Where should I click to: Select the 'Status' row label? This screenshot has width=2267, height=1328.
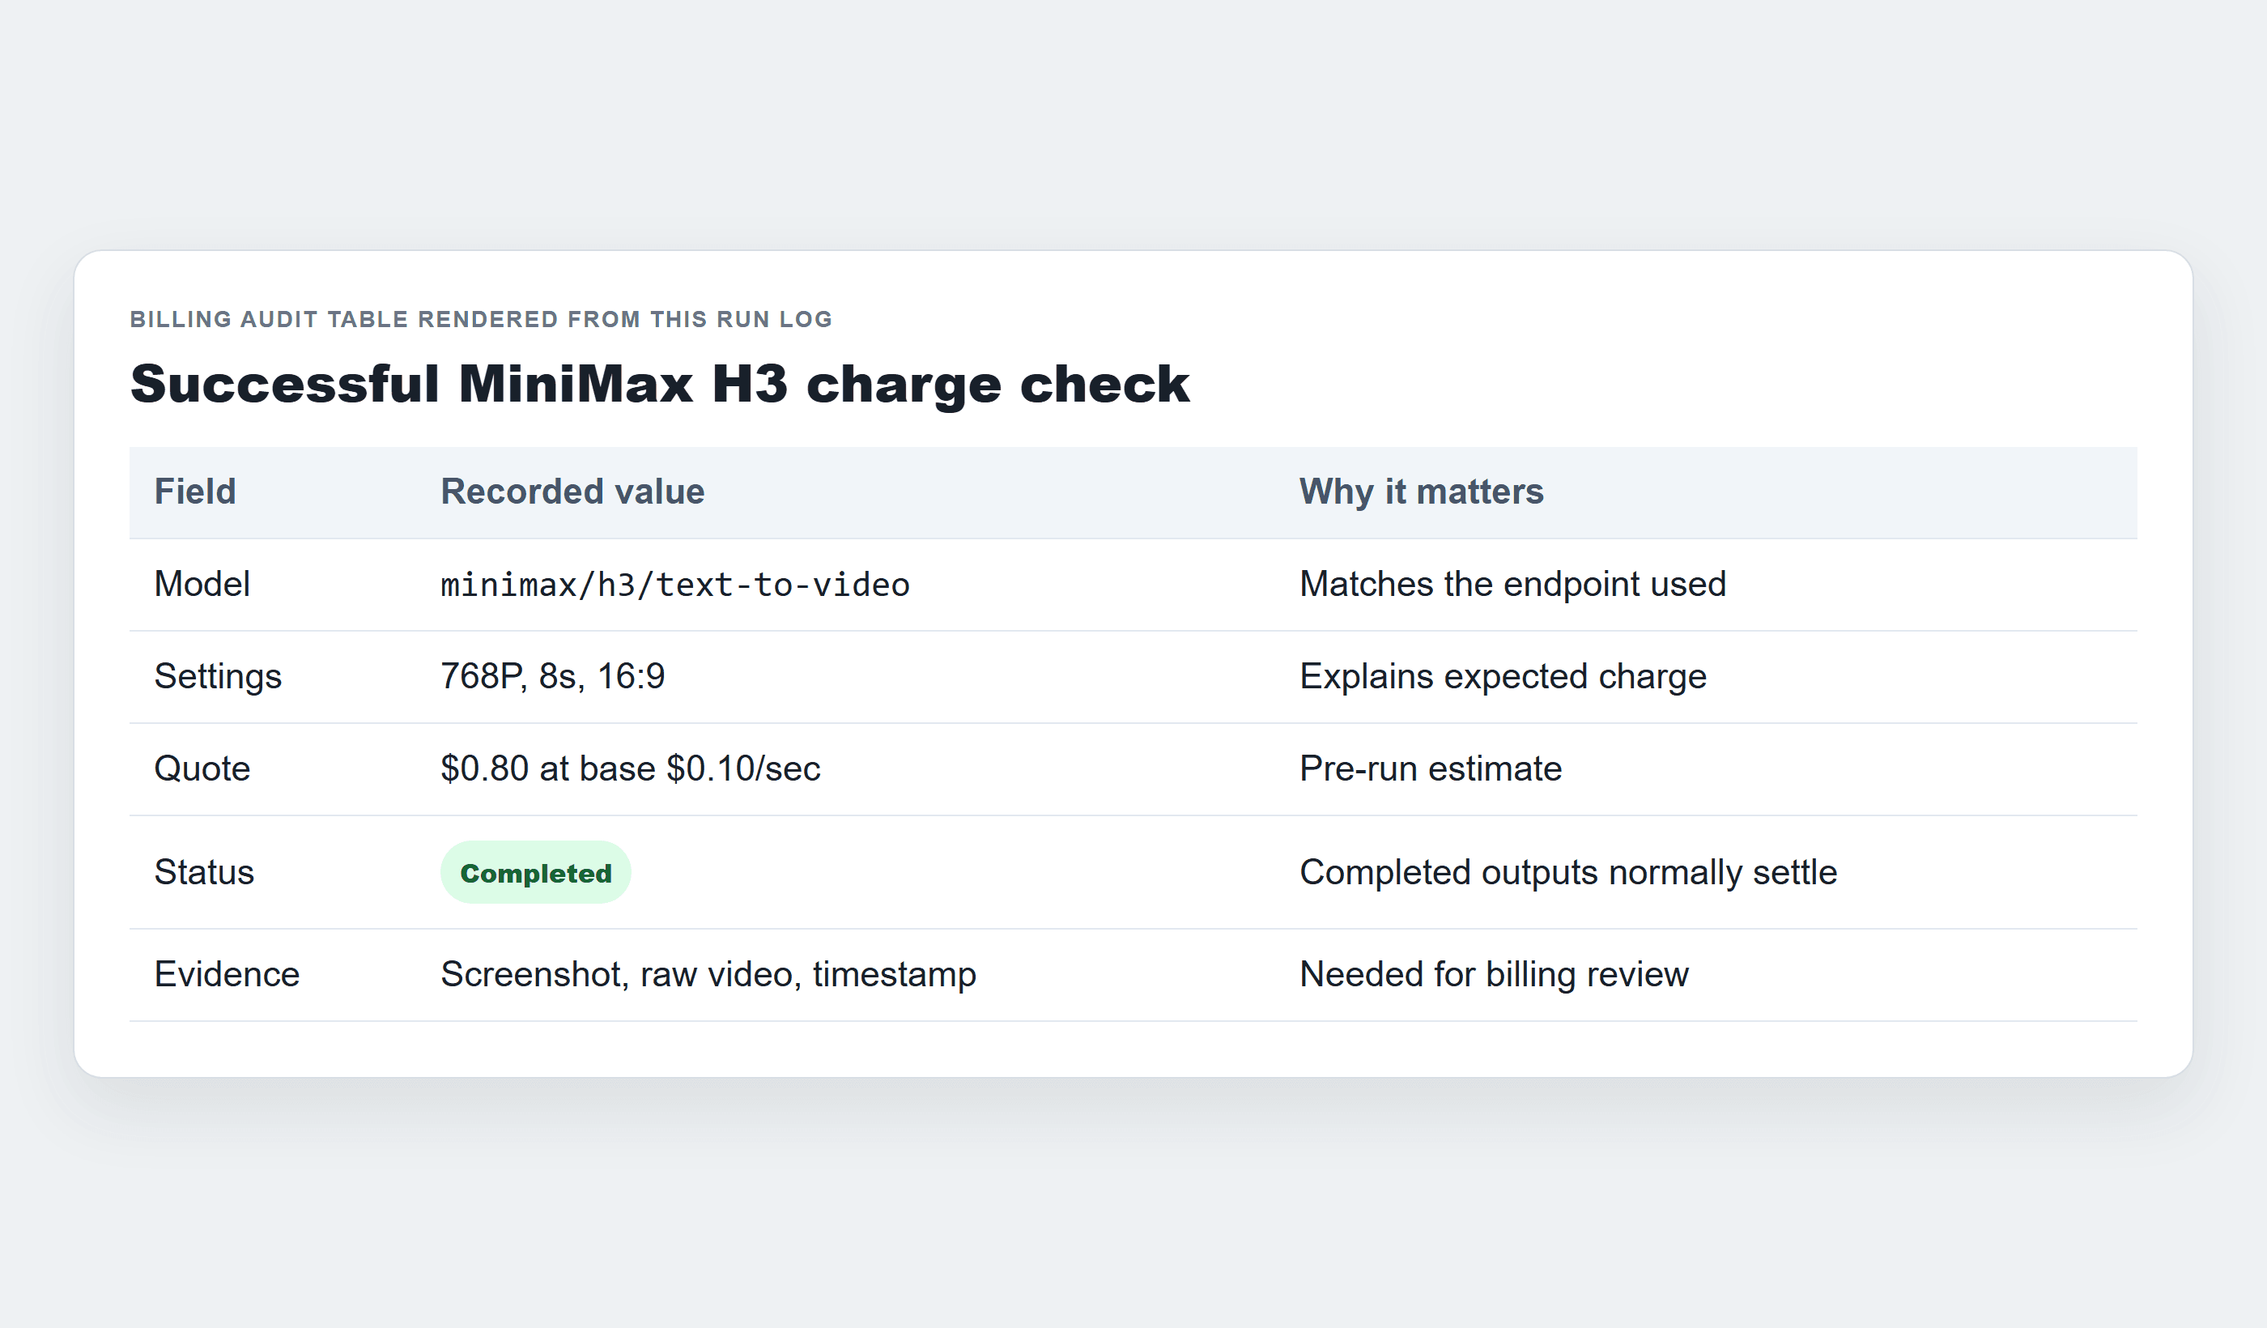204,873
